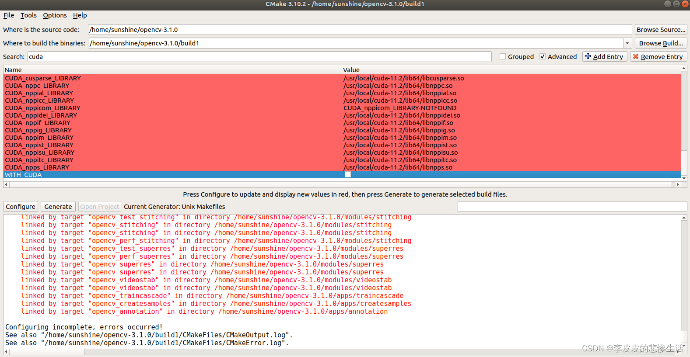Click the CUDA_nppicom_LIBRARY-NOTFOUND value
690x357 pixels.
(400, 108)
